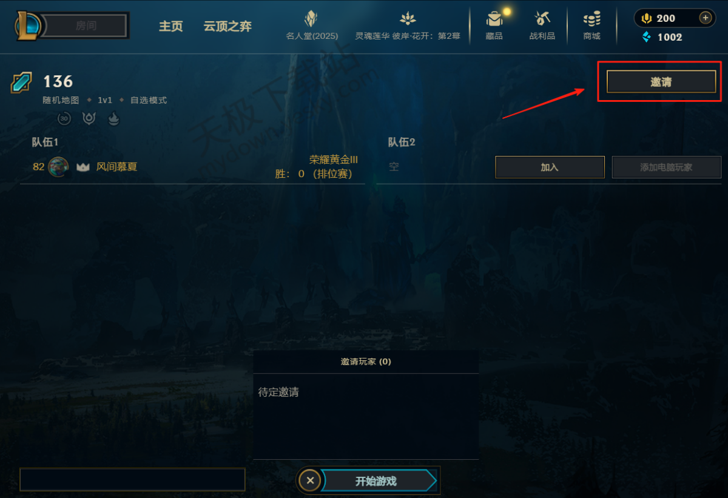Click the plus icon to add currency

705,18
